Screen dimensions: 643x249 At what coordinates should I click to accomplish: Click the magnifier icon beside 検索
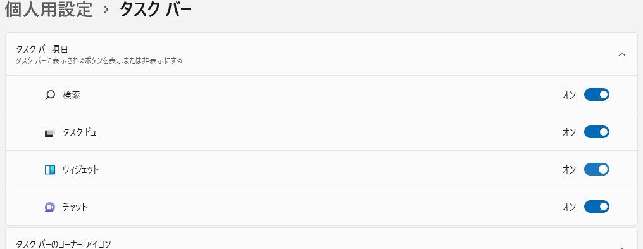pos(49,95)
